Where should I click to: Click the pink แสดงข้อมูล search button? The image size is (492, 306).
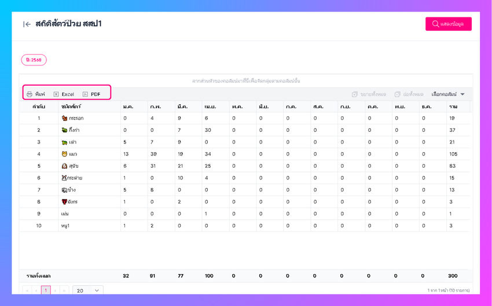[x=448, y=24]
